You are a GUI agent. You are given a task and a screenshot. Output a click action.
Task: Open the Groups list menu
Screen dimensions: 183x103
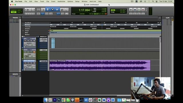[20, 74]
